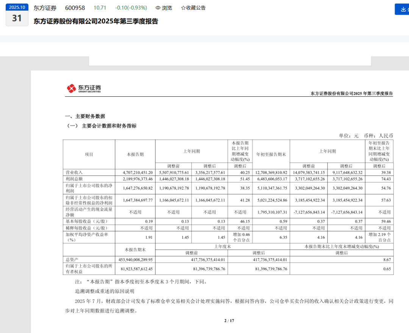Click the 东方证券 Orient Securities logo
The height and width of the screenshot is (333, 409).
(84, 88)
